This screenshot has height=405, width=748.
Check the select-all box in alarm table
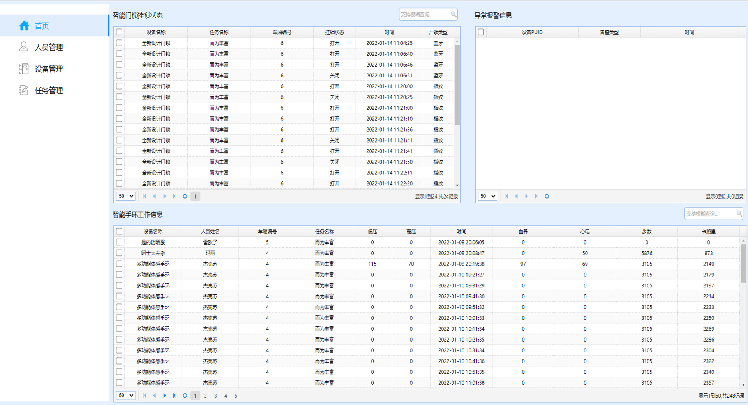coord(481,32)
